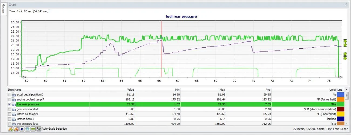
Task: Select the accel pedal position D row name
Action: coord(30,95)
